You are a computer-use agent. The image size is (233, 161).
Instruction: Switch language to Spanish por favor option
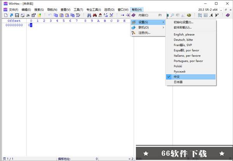pyautogui.click(x=191, y=50)
